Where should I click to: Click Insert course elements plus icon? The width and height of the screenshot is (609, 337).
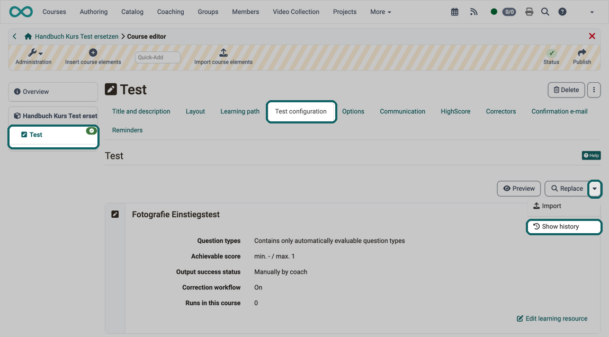[x=93, y=52]
